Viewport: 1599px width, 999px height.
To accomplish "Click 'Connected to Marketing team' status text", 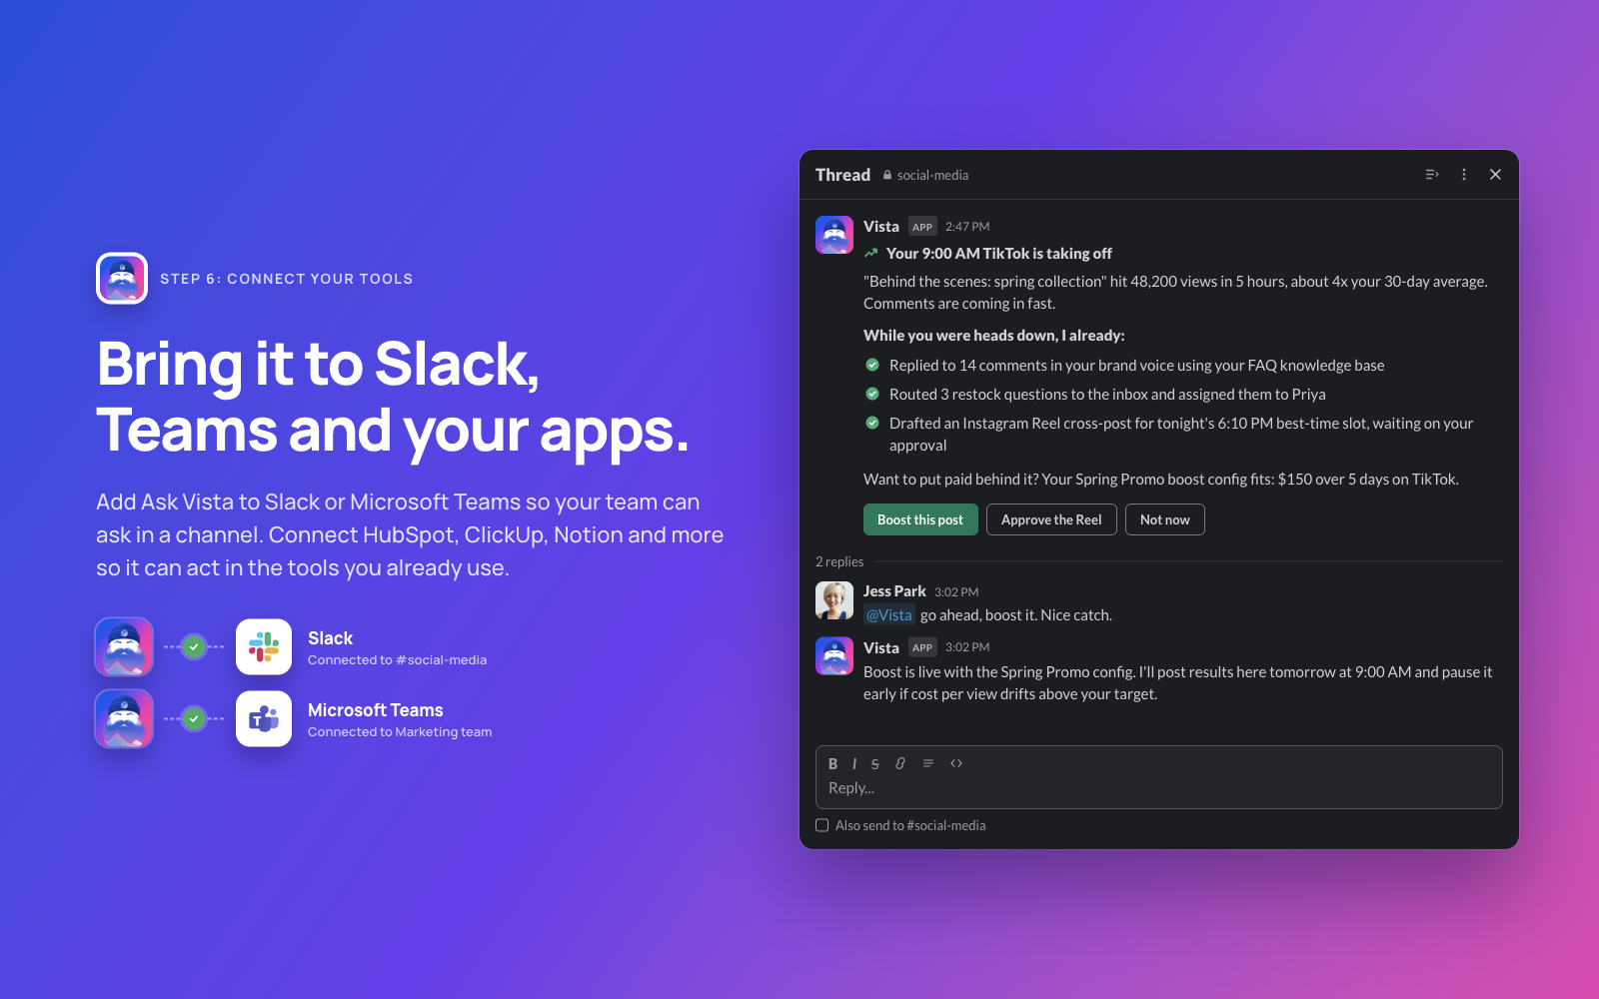I will 400,732.
